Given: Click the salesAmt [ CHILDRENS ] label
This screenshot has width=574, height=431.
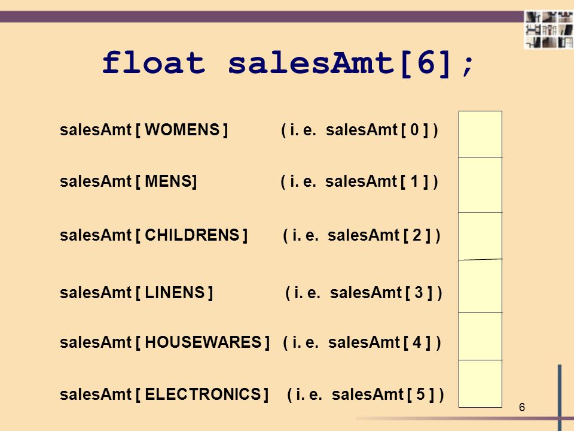Looking at the screenshot, I should [154, 235].
